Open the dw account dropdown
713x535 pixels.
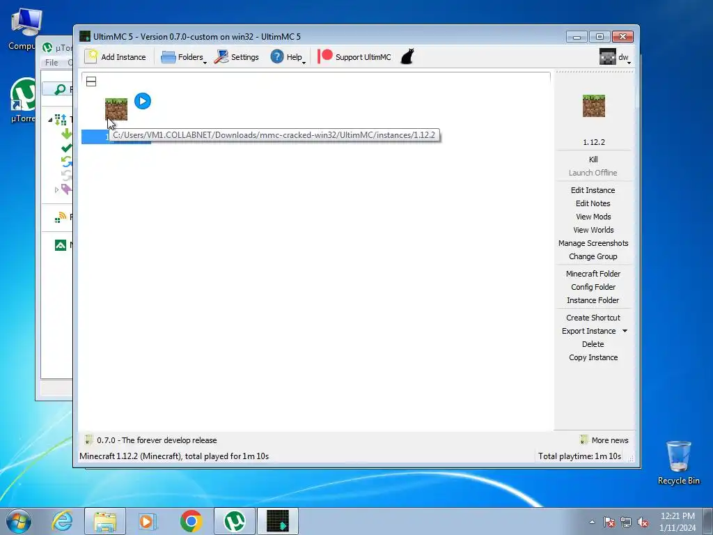615,57
